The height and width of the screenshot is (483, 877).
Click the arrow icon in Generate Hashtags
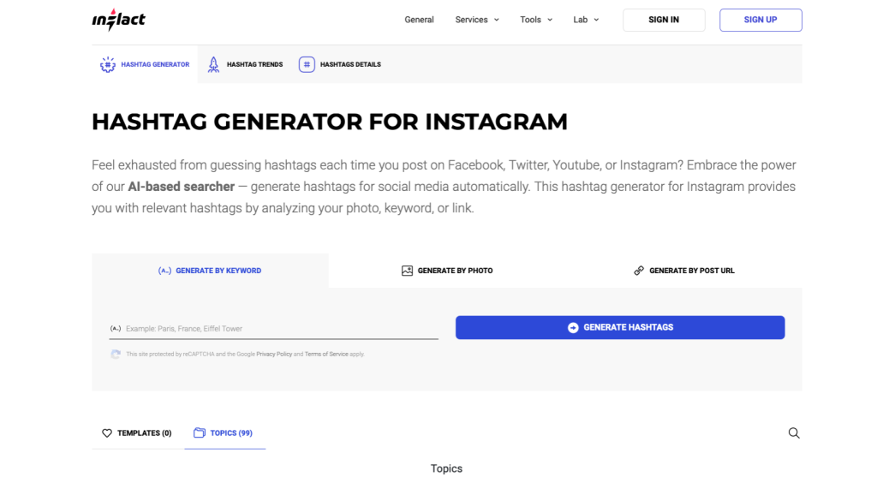point(573,328)
